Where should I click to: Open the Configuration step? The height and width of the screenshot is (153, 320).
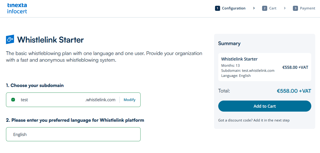(233, 8)
